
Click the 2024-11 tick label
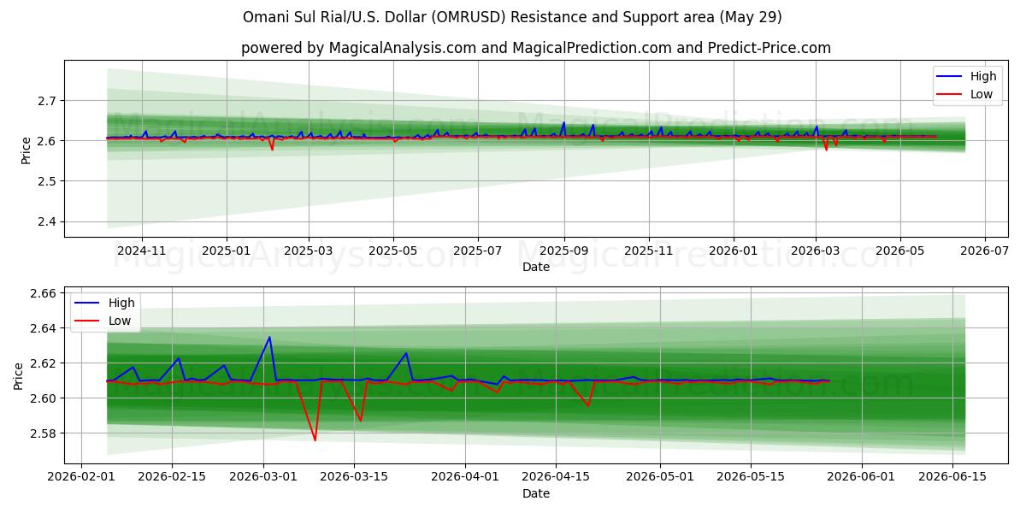[141, 251]
